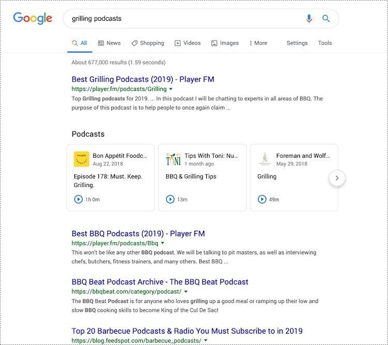Open the Tools option
This screenshot has height=345, width=388.
click(x=325, y=43)
